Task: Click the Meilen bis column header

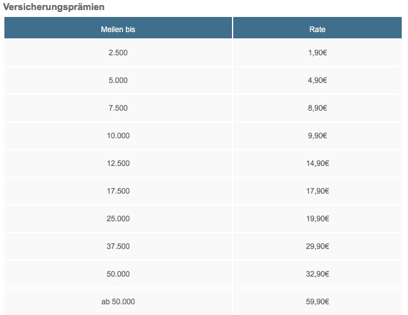Action: tap(118, 30)
